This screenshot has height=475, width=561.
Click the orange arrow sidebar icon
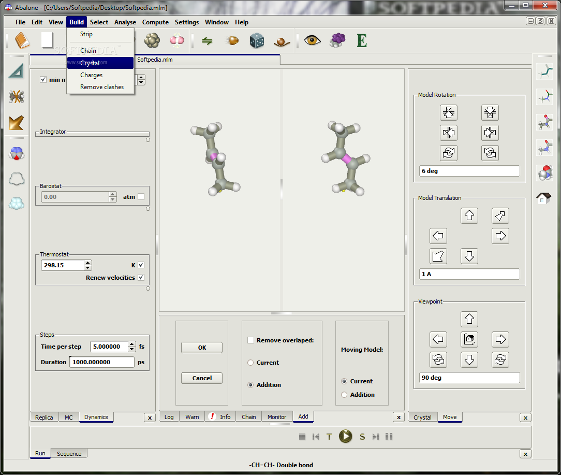[x=17, y=123]
